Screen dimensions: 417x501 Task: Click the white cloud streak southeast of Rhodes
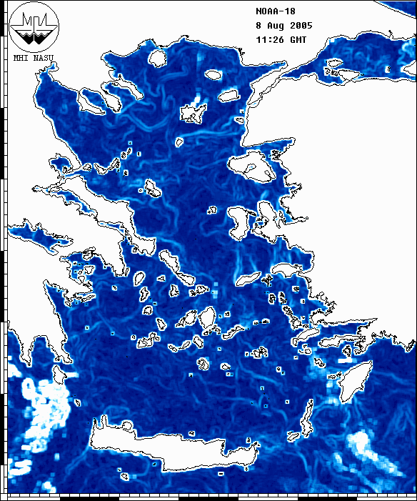(x=372, y=452)
